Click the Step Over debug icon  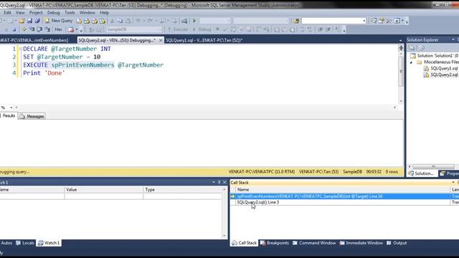pyautogui.click(x=39, y=29)
